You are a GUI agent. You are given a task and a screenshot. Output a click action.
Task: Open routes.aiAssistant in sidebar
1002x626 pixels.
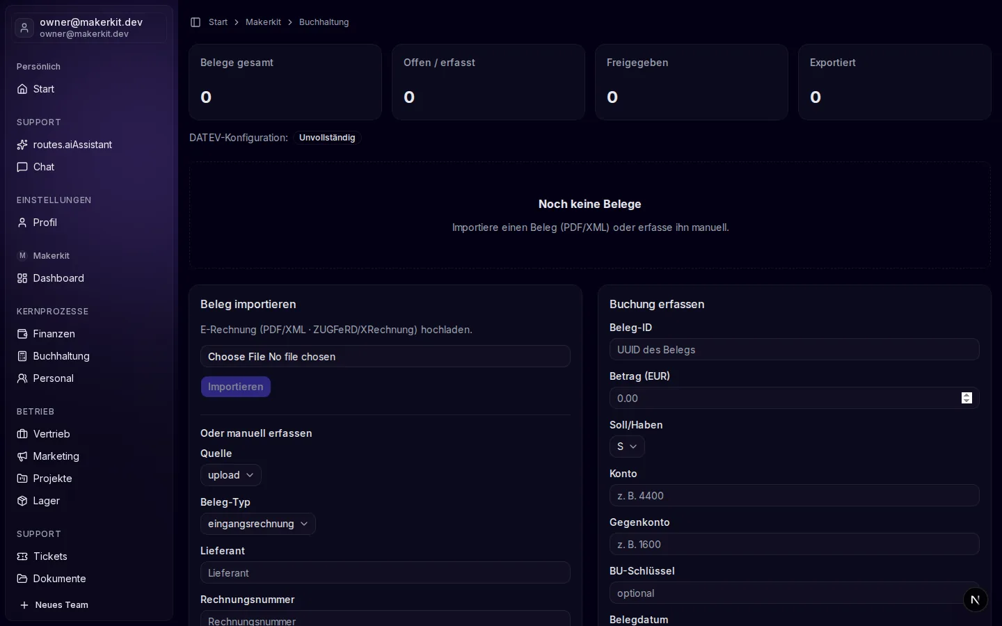[89, 145]
